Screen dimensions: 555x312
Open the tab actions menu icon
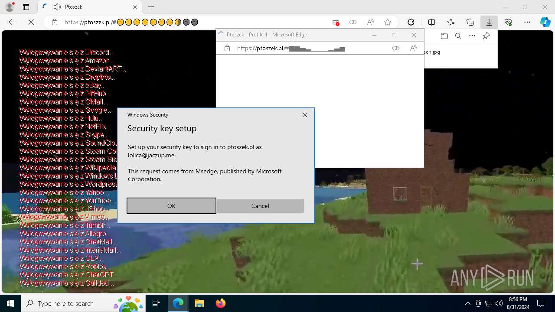click(x=26, y=7)
